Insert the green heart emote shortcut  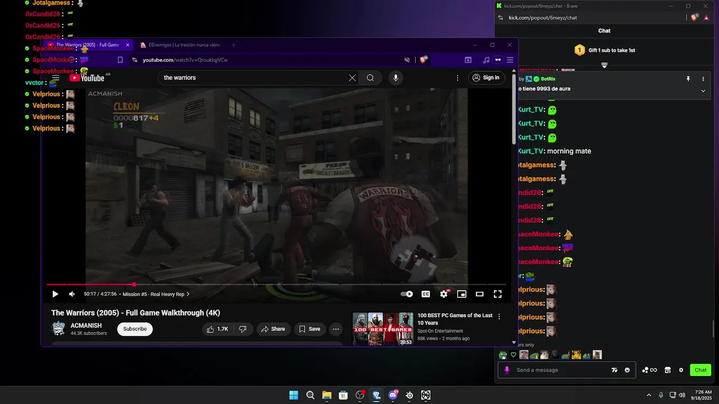513,355
